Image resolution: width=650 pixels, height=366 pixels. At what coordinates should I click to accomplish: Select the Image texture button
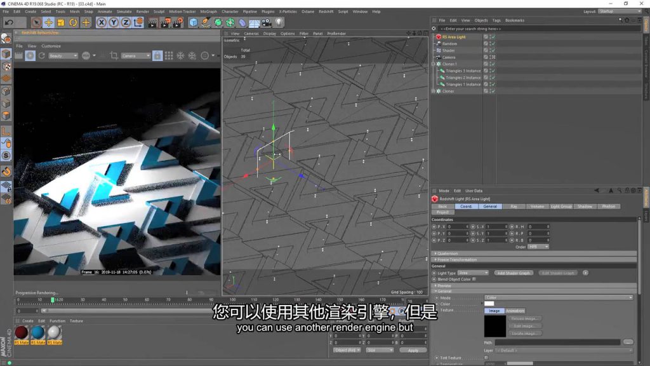(494, 310)
